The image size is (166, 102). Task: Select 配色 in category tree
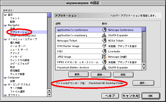coord(12,22)
